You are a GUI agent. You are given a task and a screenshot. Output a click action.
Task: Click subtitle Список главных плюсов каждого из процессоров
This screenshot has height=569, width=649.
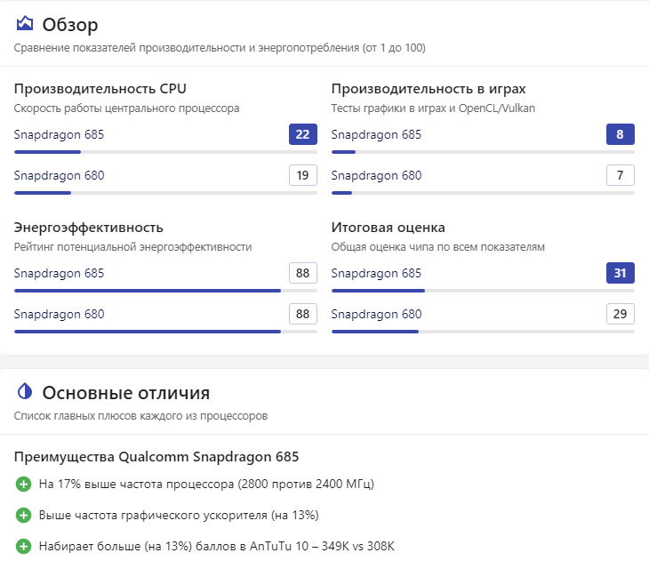click(x=140, y=416)
